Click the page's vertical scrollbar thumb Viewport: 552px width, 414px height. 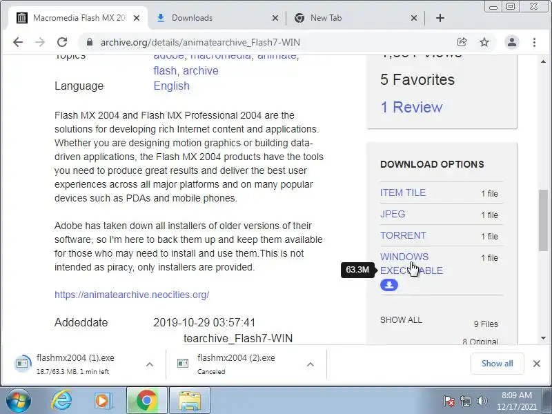543,220
